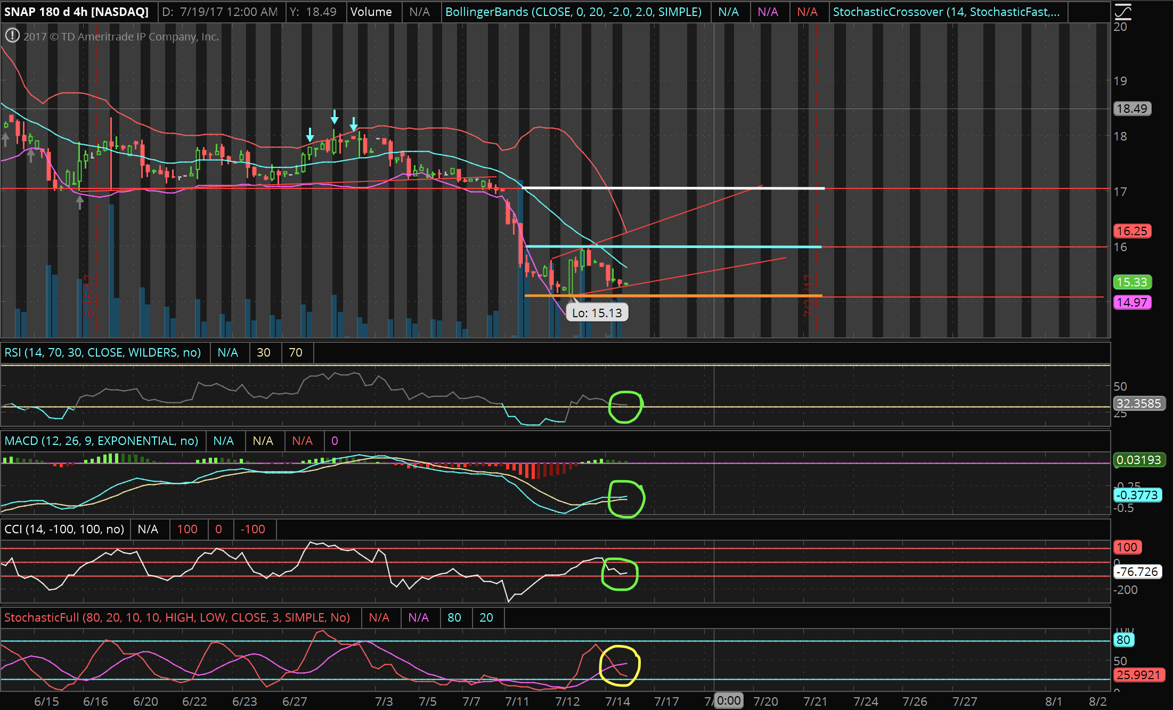Click the 17 level on the price axis
This screenshot has height=710, width=1173.
pyautogui.click(x=1121, y=192)
